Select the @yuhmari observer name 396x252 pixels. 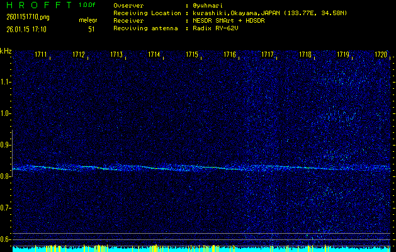click(210, 5)
